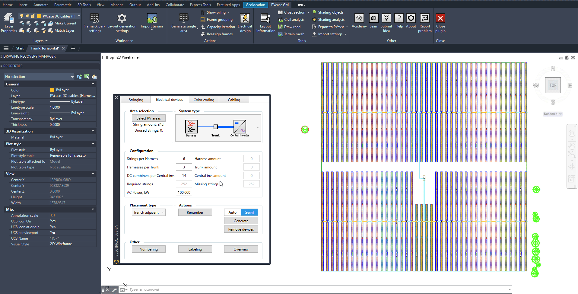Switch to the Cabling tab

click(x=234, y=100)
